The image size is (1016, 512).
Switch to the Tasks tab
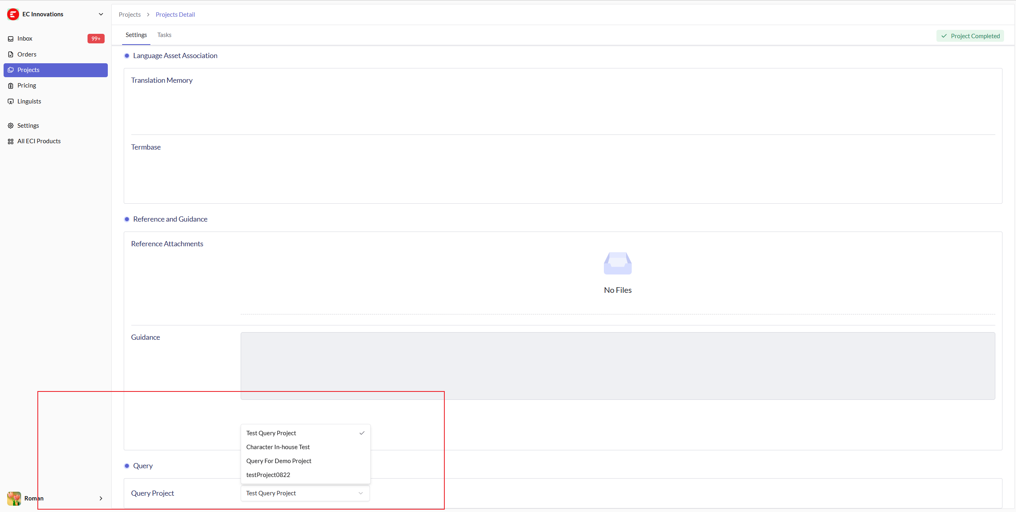coord(164,35)
